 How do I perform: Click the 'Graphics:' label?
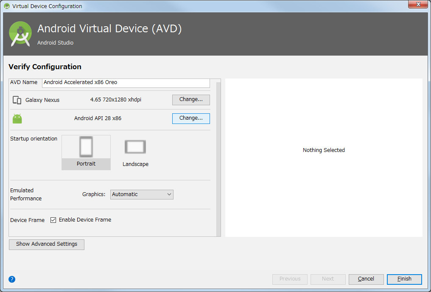tap(94, 194)
